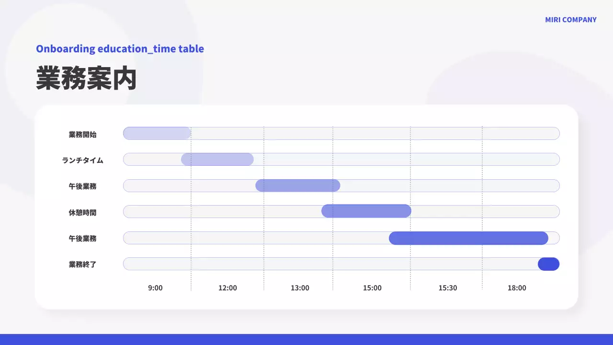
Task: Click the ランチタイム row label
Action: [82, 160]
